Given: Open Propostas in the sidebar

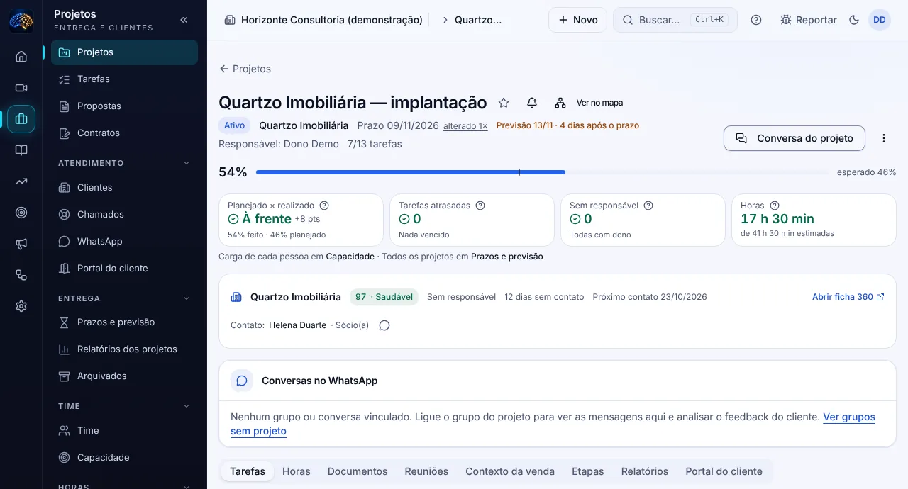Looking at the screenshot, I should pyautogui.click(x=124, y=106).
